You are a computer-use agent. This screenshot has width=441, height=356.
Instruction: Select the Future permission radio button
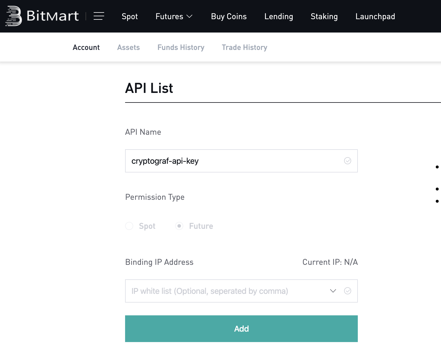point(179,226)
